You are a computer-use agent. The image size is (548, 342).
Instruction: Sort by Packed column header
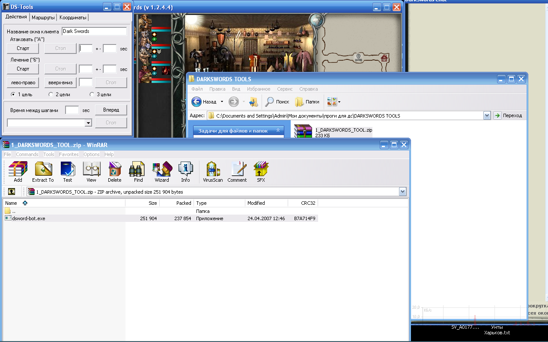[x=176, y=203]
